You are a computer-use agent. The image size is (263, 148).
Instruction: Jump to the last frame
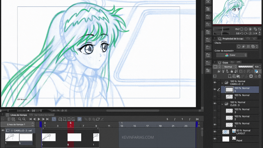[x=47, y=119]
